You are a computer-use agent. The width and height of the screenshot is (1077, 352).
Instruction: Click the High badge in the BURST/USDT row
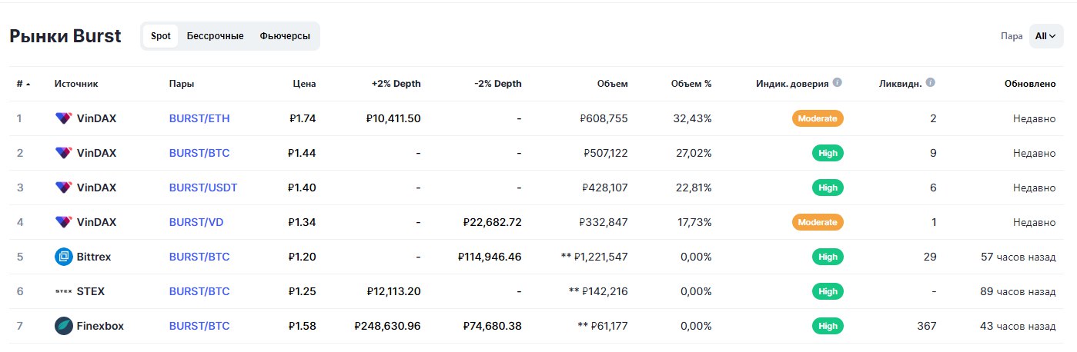tap(828, 188)
